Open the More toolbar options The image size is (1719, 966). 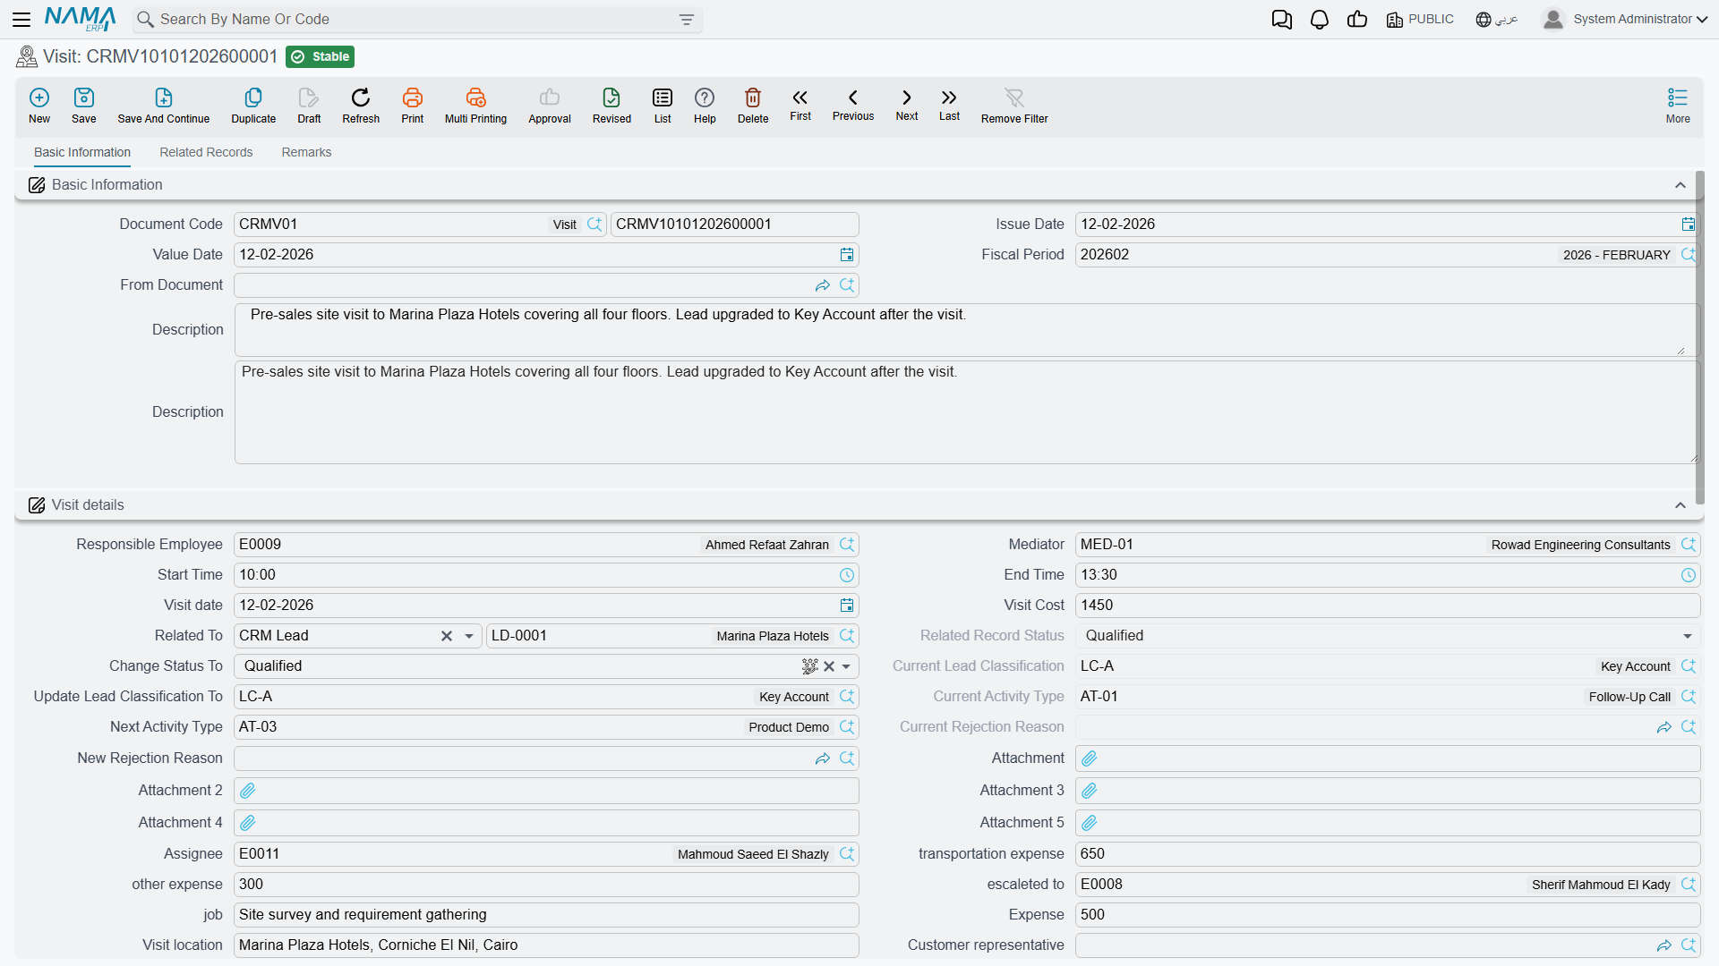click(x=1678, y=106)
